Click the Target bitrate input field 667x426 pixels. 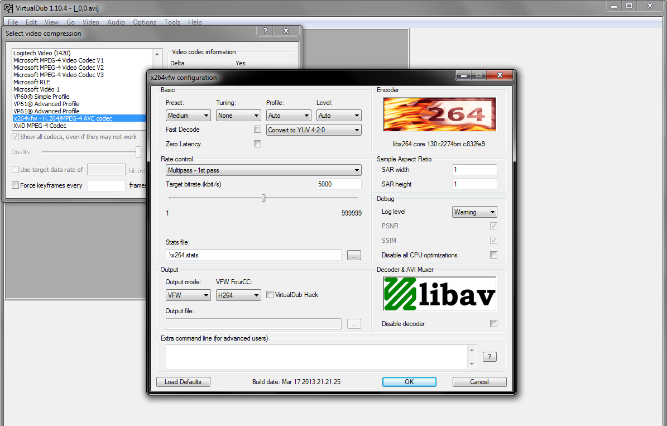click(339, 184)
